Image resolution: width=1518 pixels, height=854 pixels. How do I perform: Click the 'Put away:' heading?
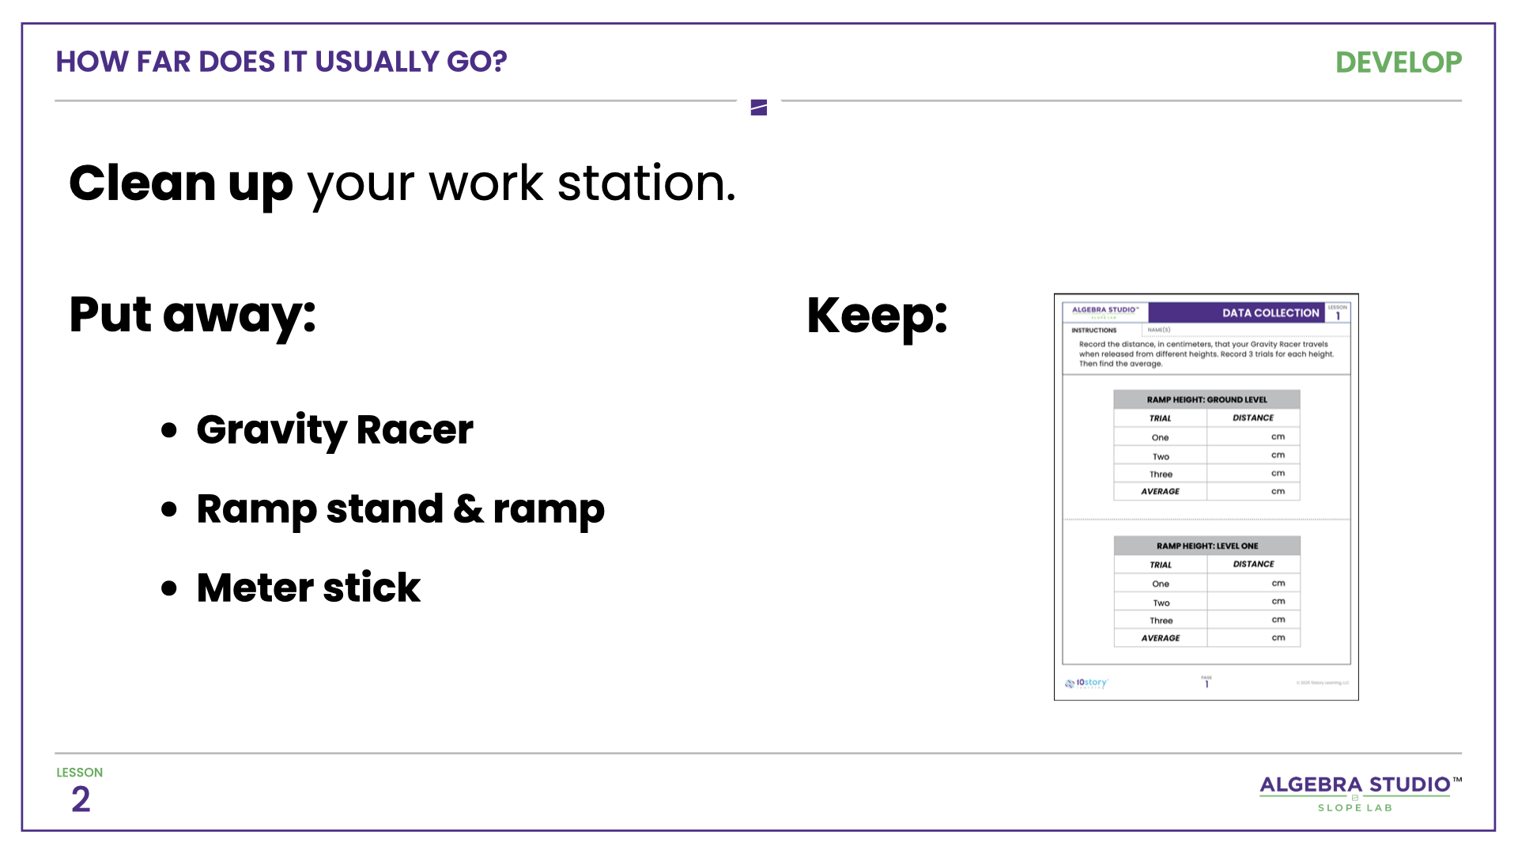192,315
